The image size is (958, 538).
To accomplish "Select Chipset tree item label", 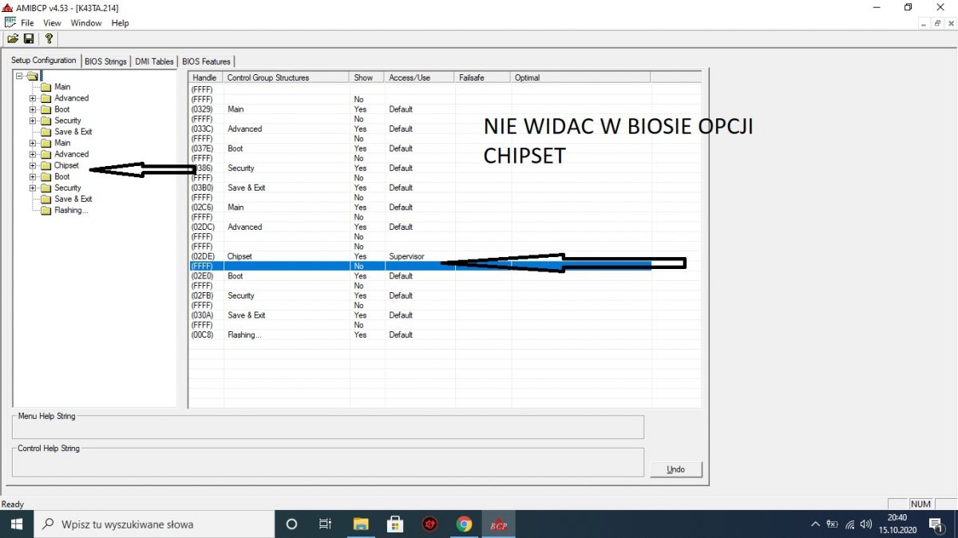I will click(x=66, y=165).
